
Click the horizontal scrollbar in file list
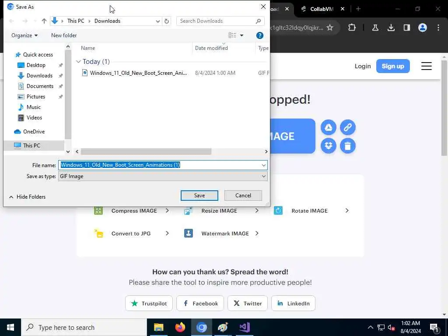click(x=146, y=151)
